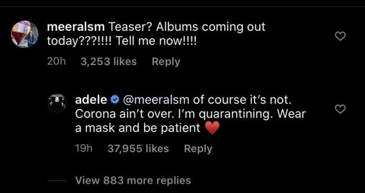Viewport: 365px width, 193px height.
Task: View the 37,955 likes list
Action: pyautogui.click(x=138, y=148)
